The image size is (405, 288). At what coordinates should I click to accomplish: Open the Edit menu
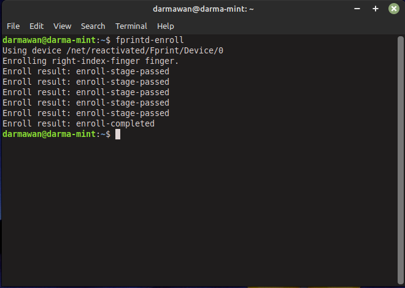click(36, 26)
